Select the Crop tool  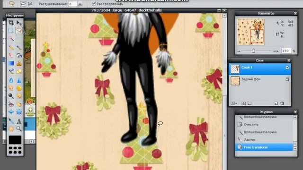point(11,23)
